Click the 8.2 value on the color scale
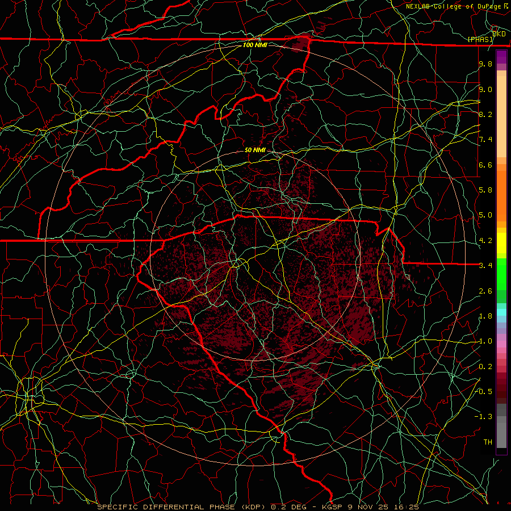Viewport: 511px width, 511px height. point(485,114)
